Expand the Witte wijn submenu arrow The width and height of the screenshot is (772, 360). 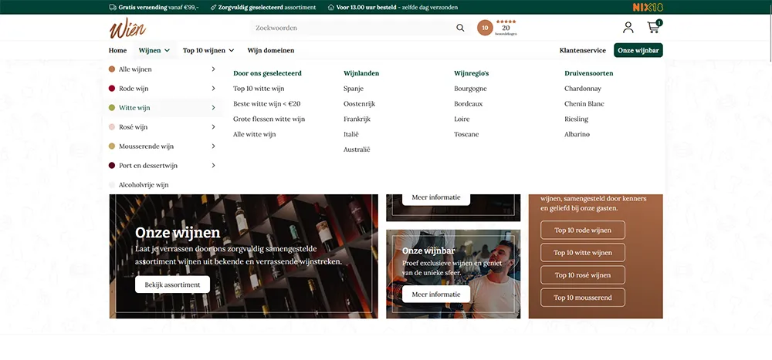click(213, 108)
